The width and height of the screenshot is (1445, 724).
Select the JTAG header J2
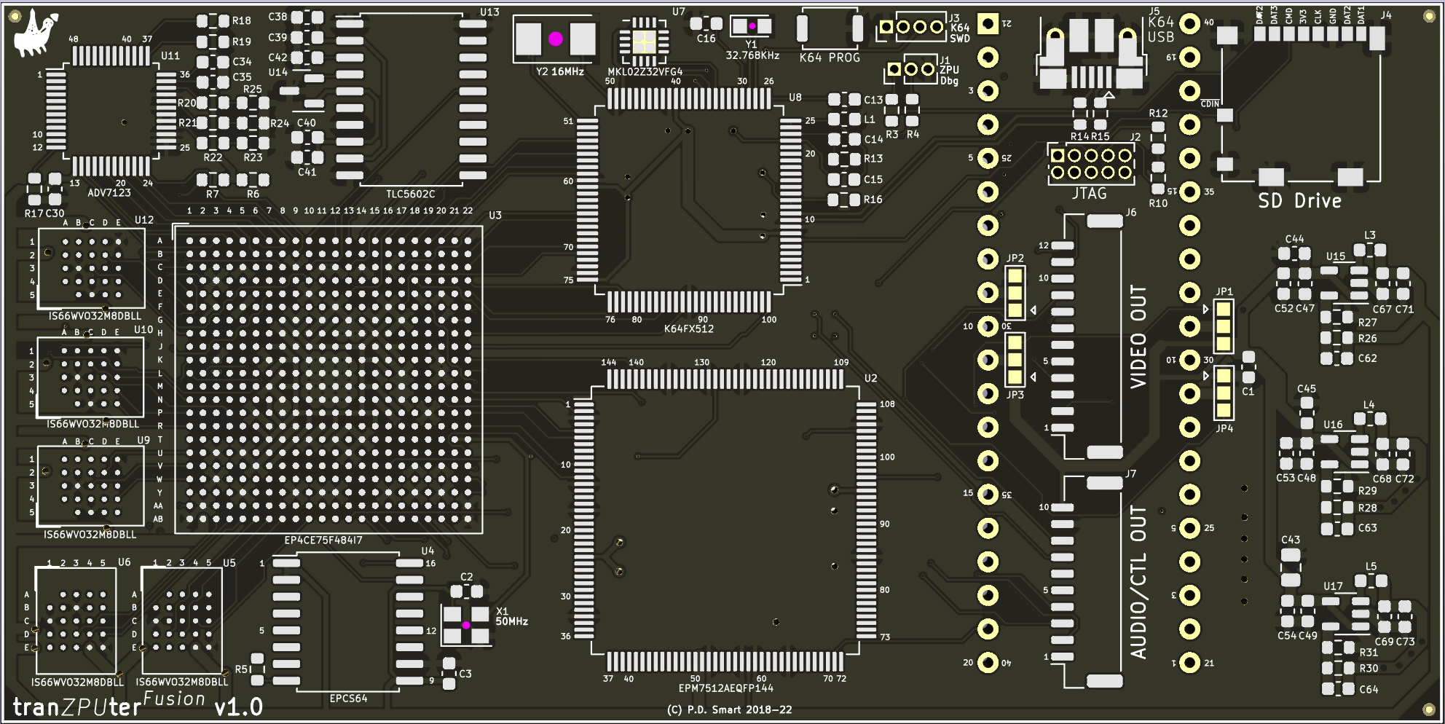click(1090, 164)
